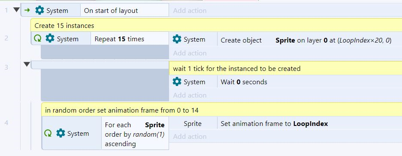Select the Wait 0 seconds action

pyautogui.click(x=285, y=82)
